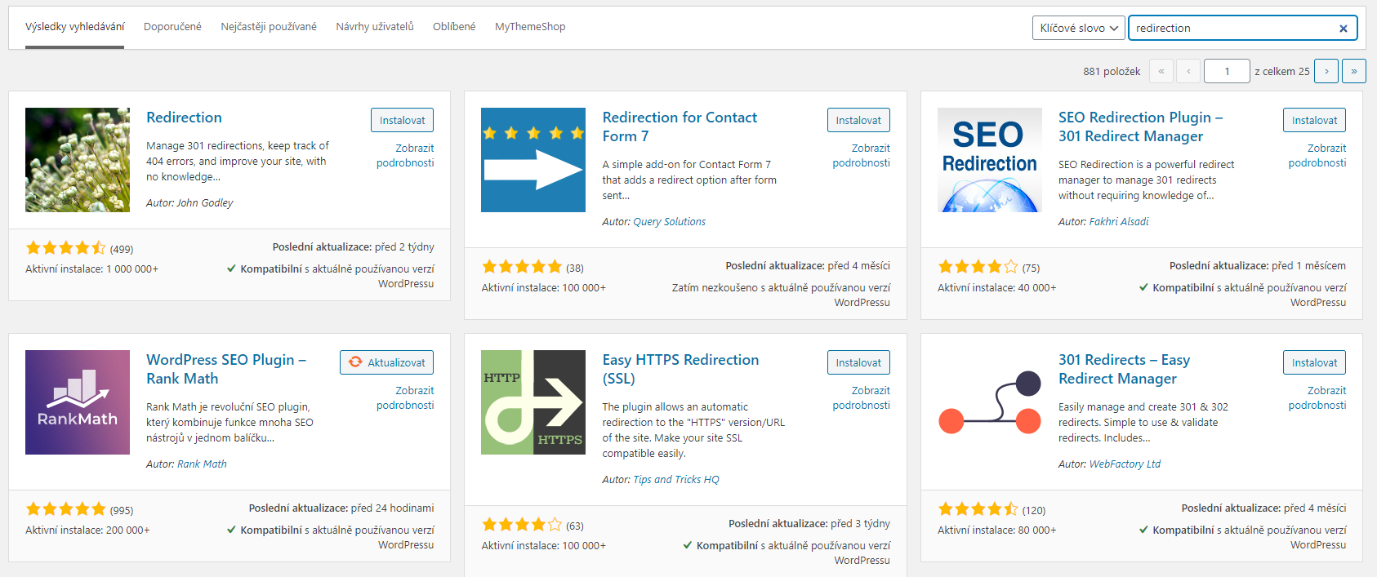
Task: Click the current page number field
Action: coord(1227,71)
